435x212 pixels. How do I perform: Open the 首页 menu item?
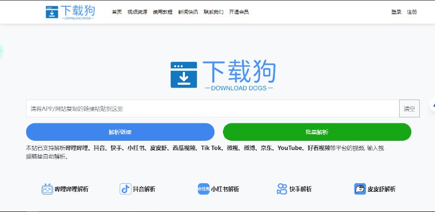pyautogui.click(x=117, y=12)
